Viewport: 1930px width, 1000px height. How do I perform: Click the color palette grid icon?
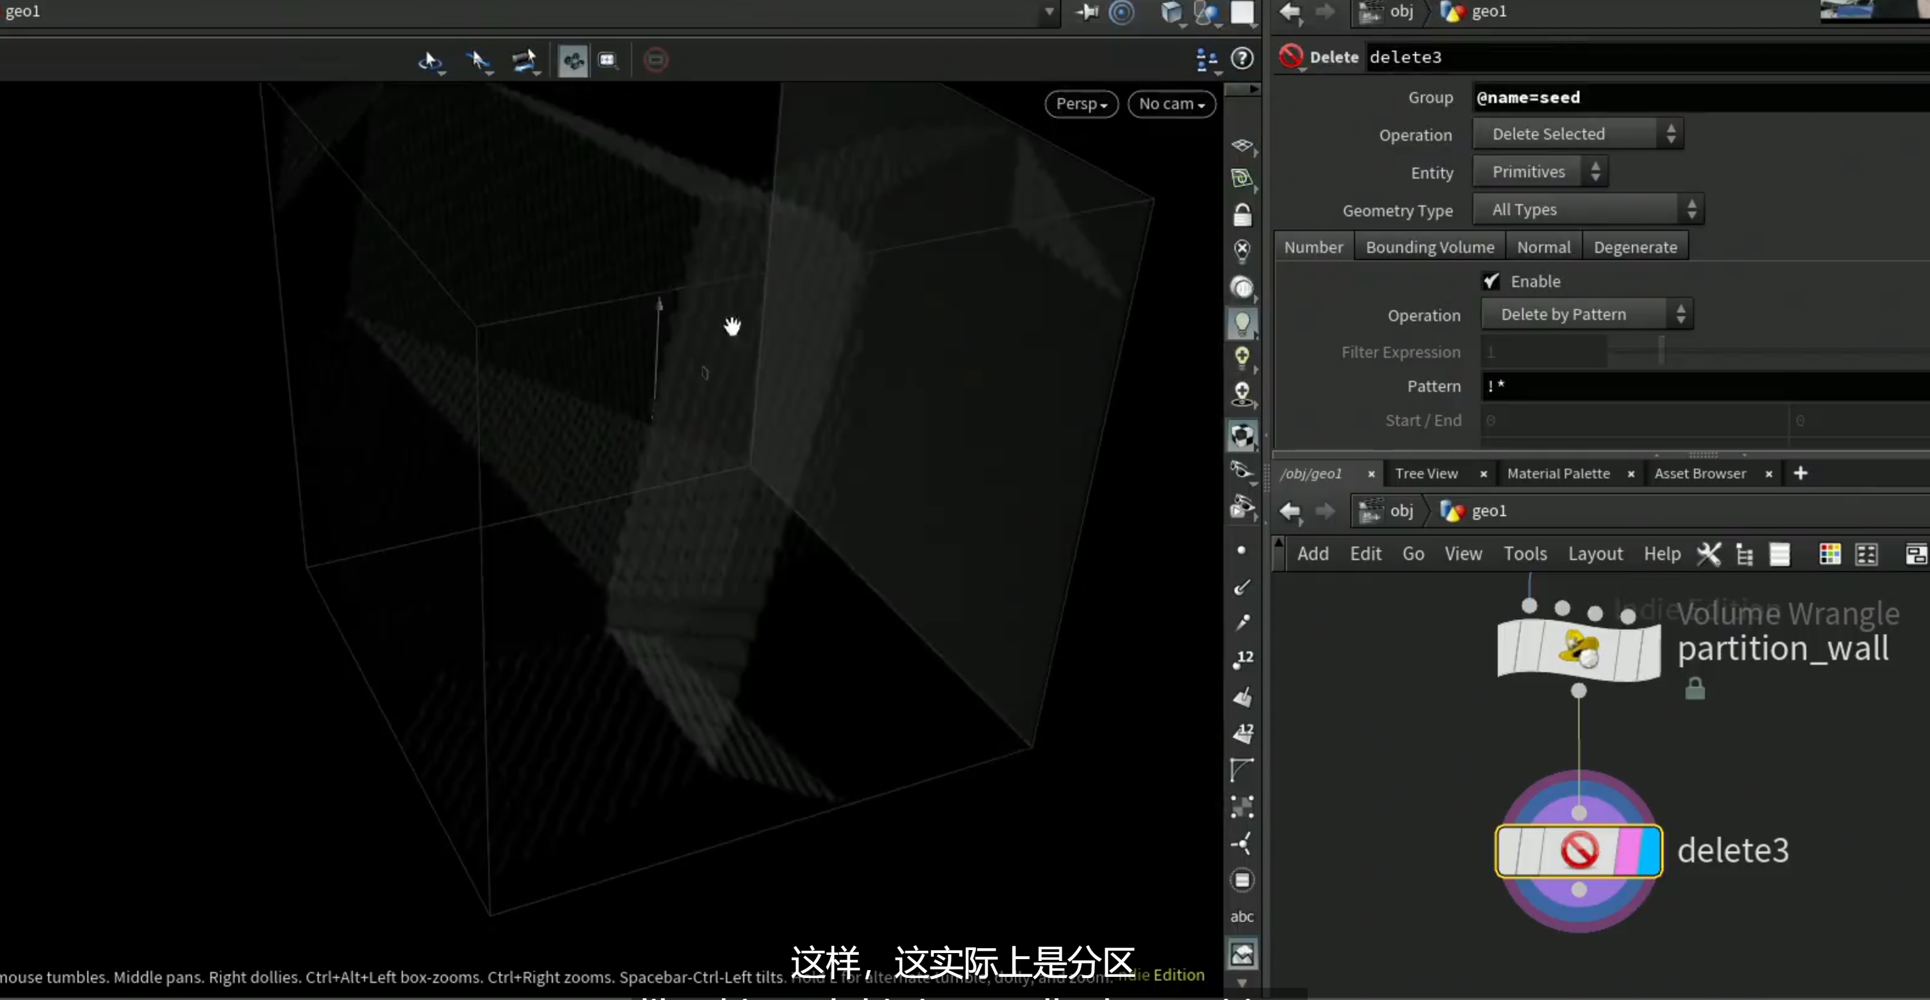coord(1829,555)
